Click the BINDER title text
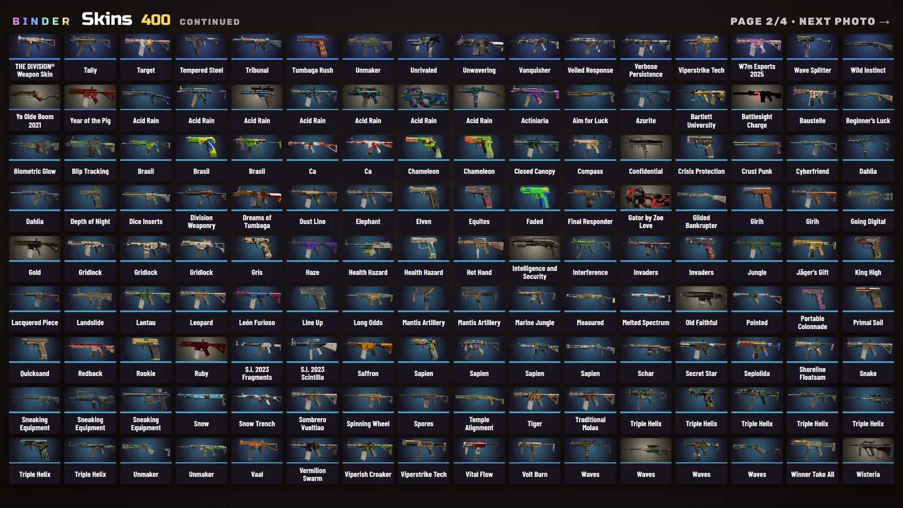The height and width of the screenshot is (508, 903). [x=41, y=21]
